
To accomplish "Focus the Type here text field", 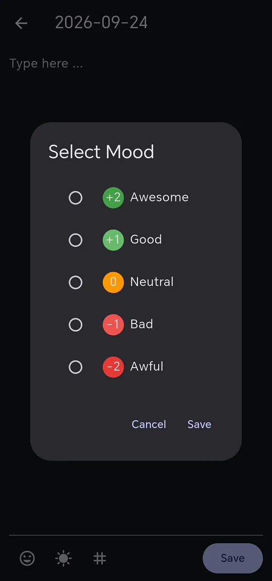I will 136,63.
